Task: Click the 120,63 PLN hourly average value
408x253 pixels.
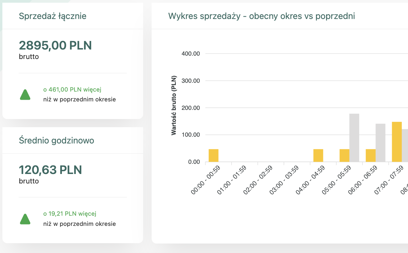Action: click(50, 170)
